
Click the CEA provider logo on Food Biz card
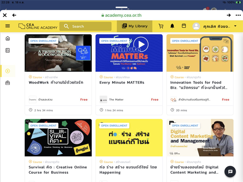click(174, 100)
